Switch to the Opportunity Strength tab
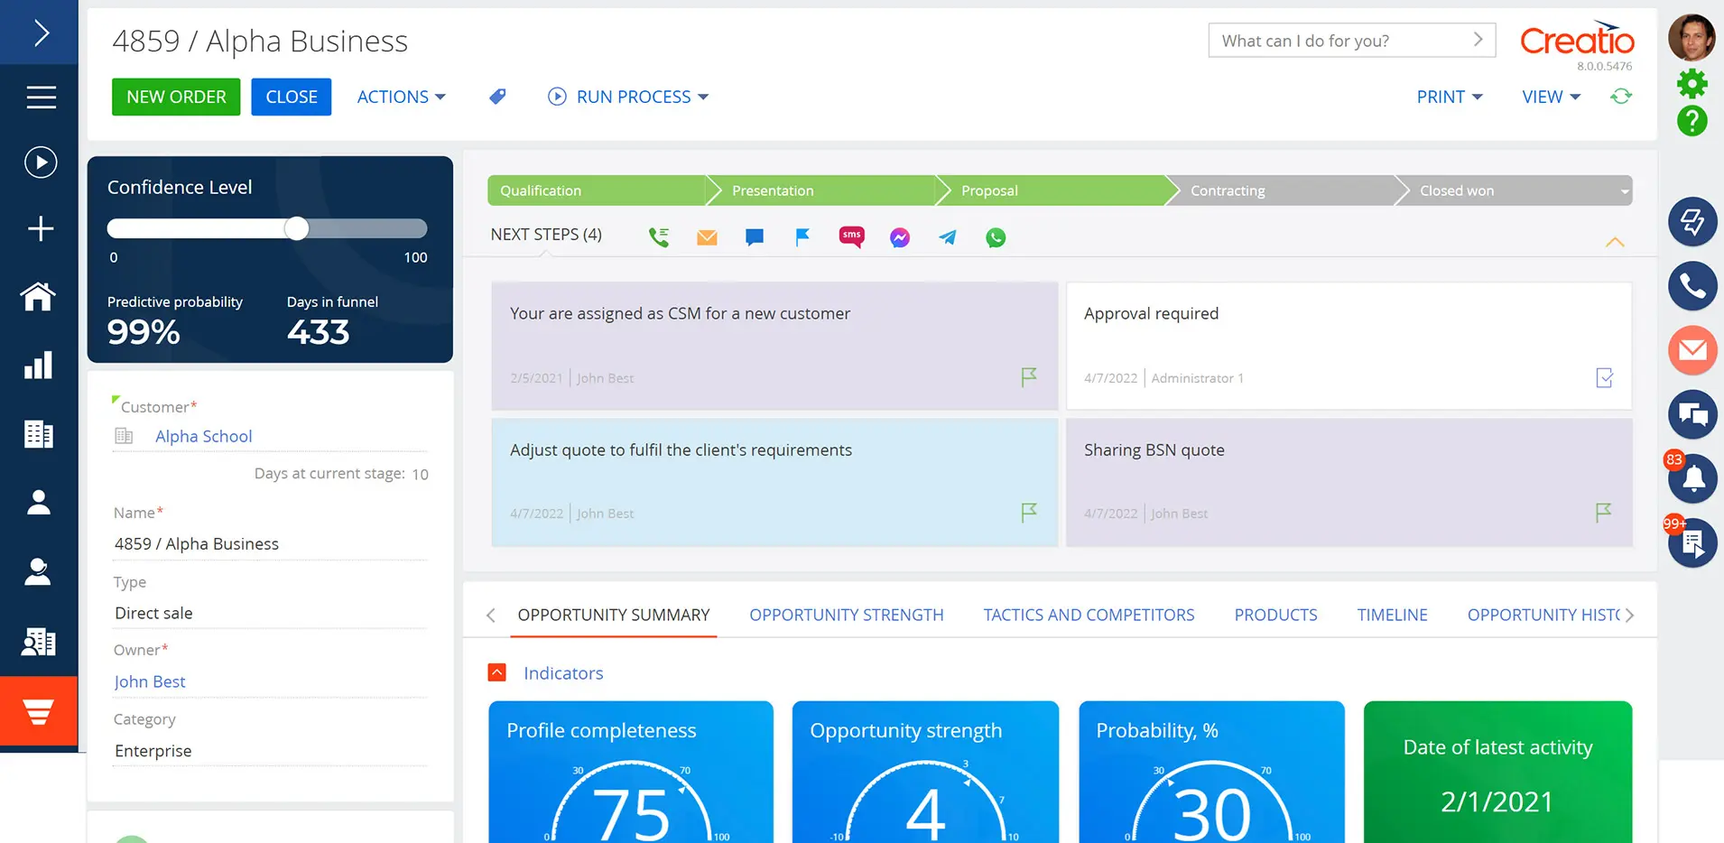The height and width of the screenshot is (843, 1724). pos(846,615)
